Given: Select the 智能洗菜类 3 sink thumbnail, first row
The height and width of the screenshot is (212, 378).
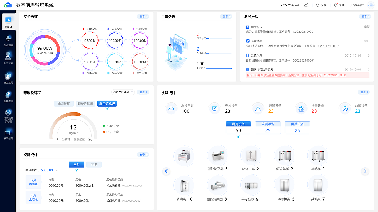Looking at the screenshot, I should pyautogui.click(x=217, y=155).
